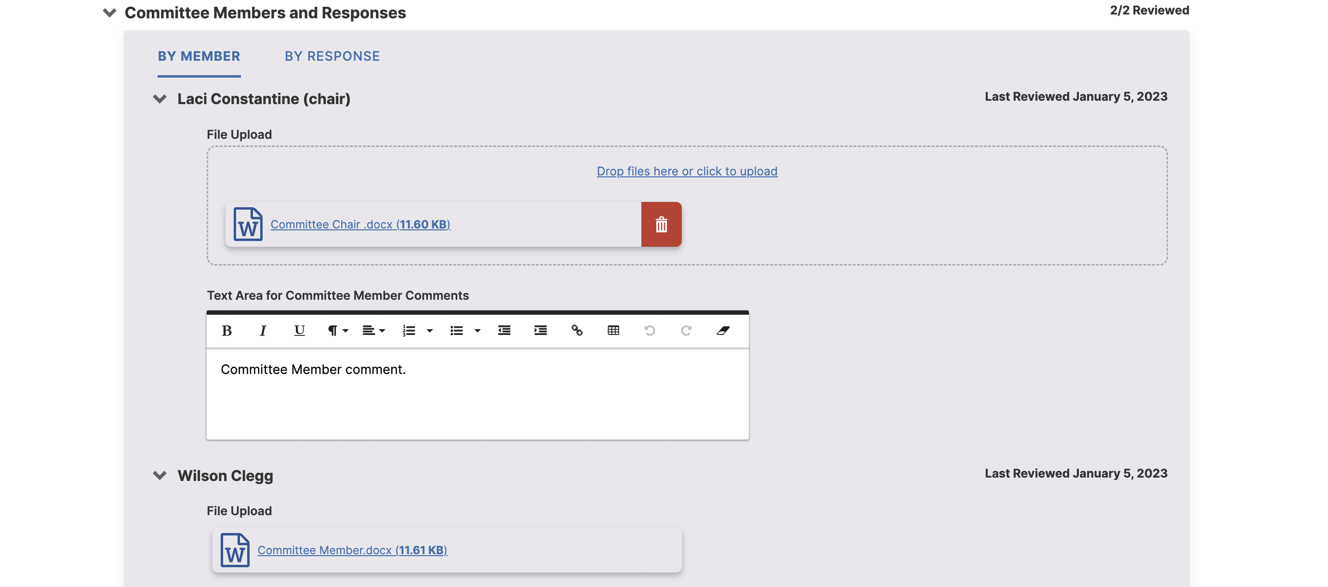Click the Laci Constantine (chair) heading
Image resolution: width=1328 pixels, height=587 pixels.
pos(264,98)
